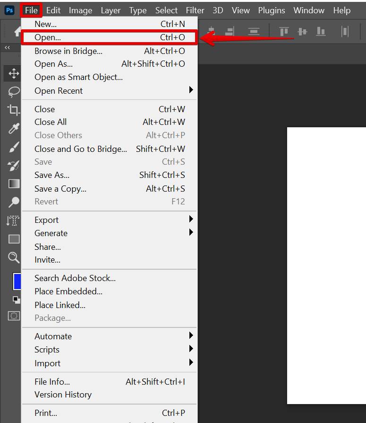Expand the Export submenu
The image size is (366, 423).
point(191,219)
